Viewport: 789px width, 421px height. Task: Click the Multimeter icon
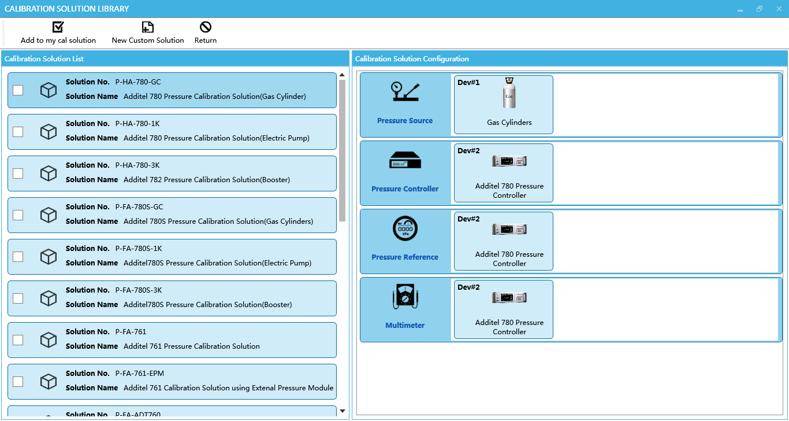(405, 297)
